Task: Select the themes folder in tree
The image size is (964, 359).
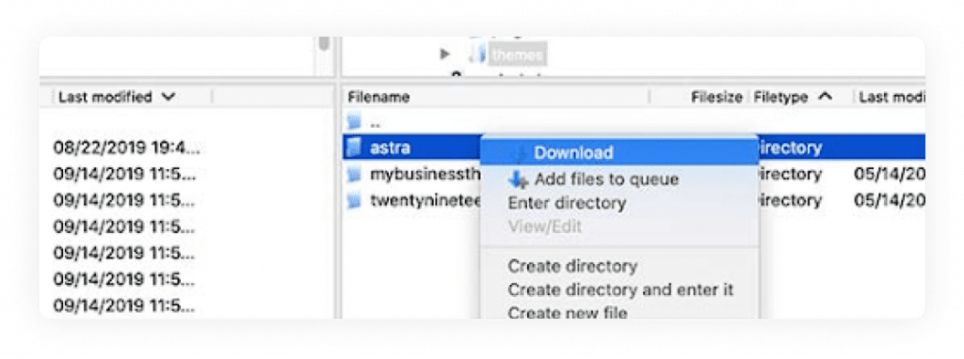Action: [519, 55]
